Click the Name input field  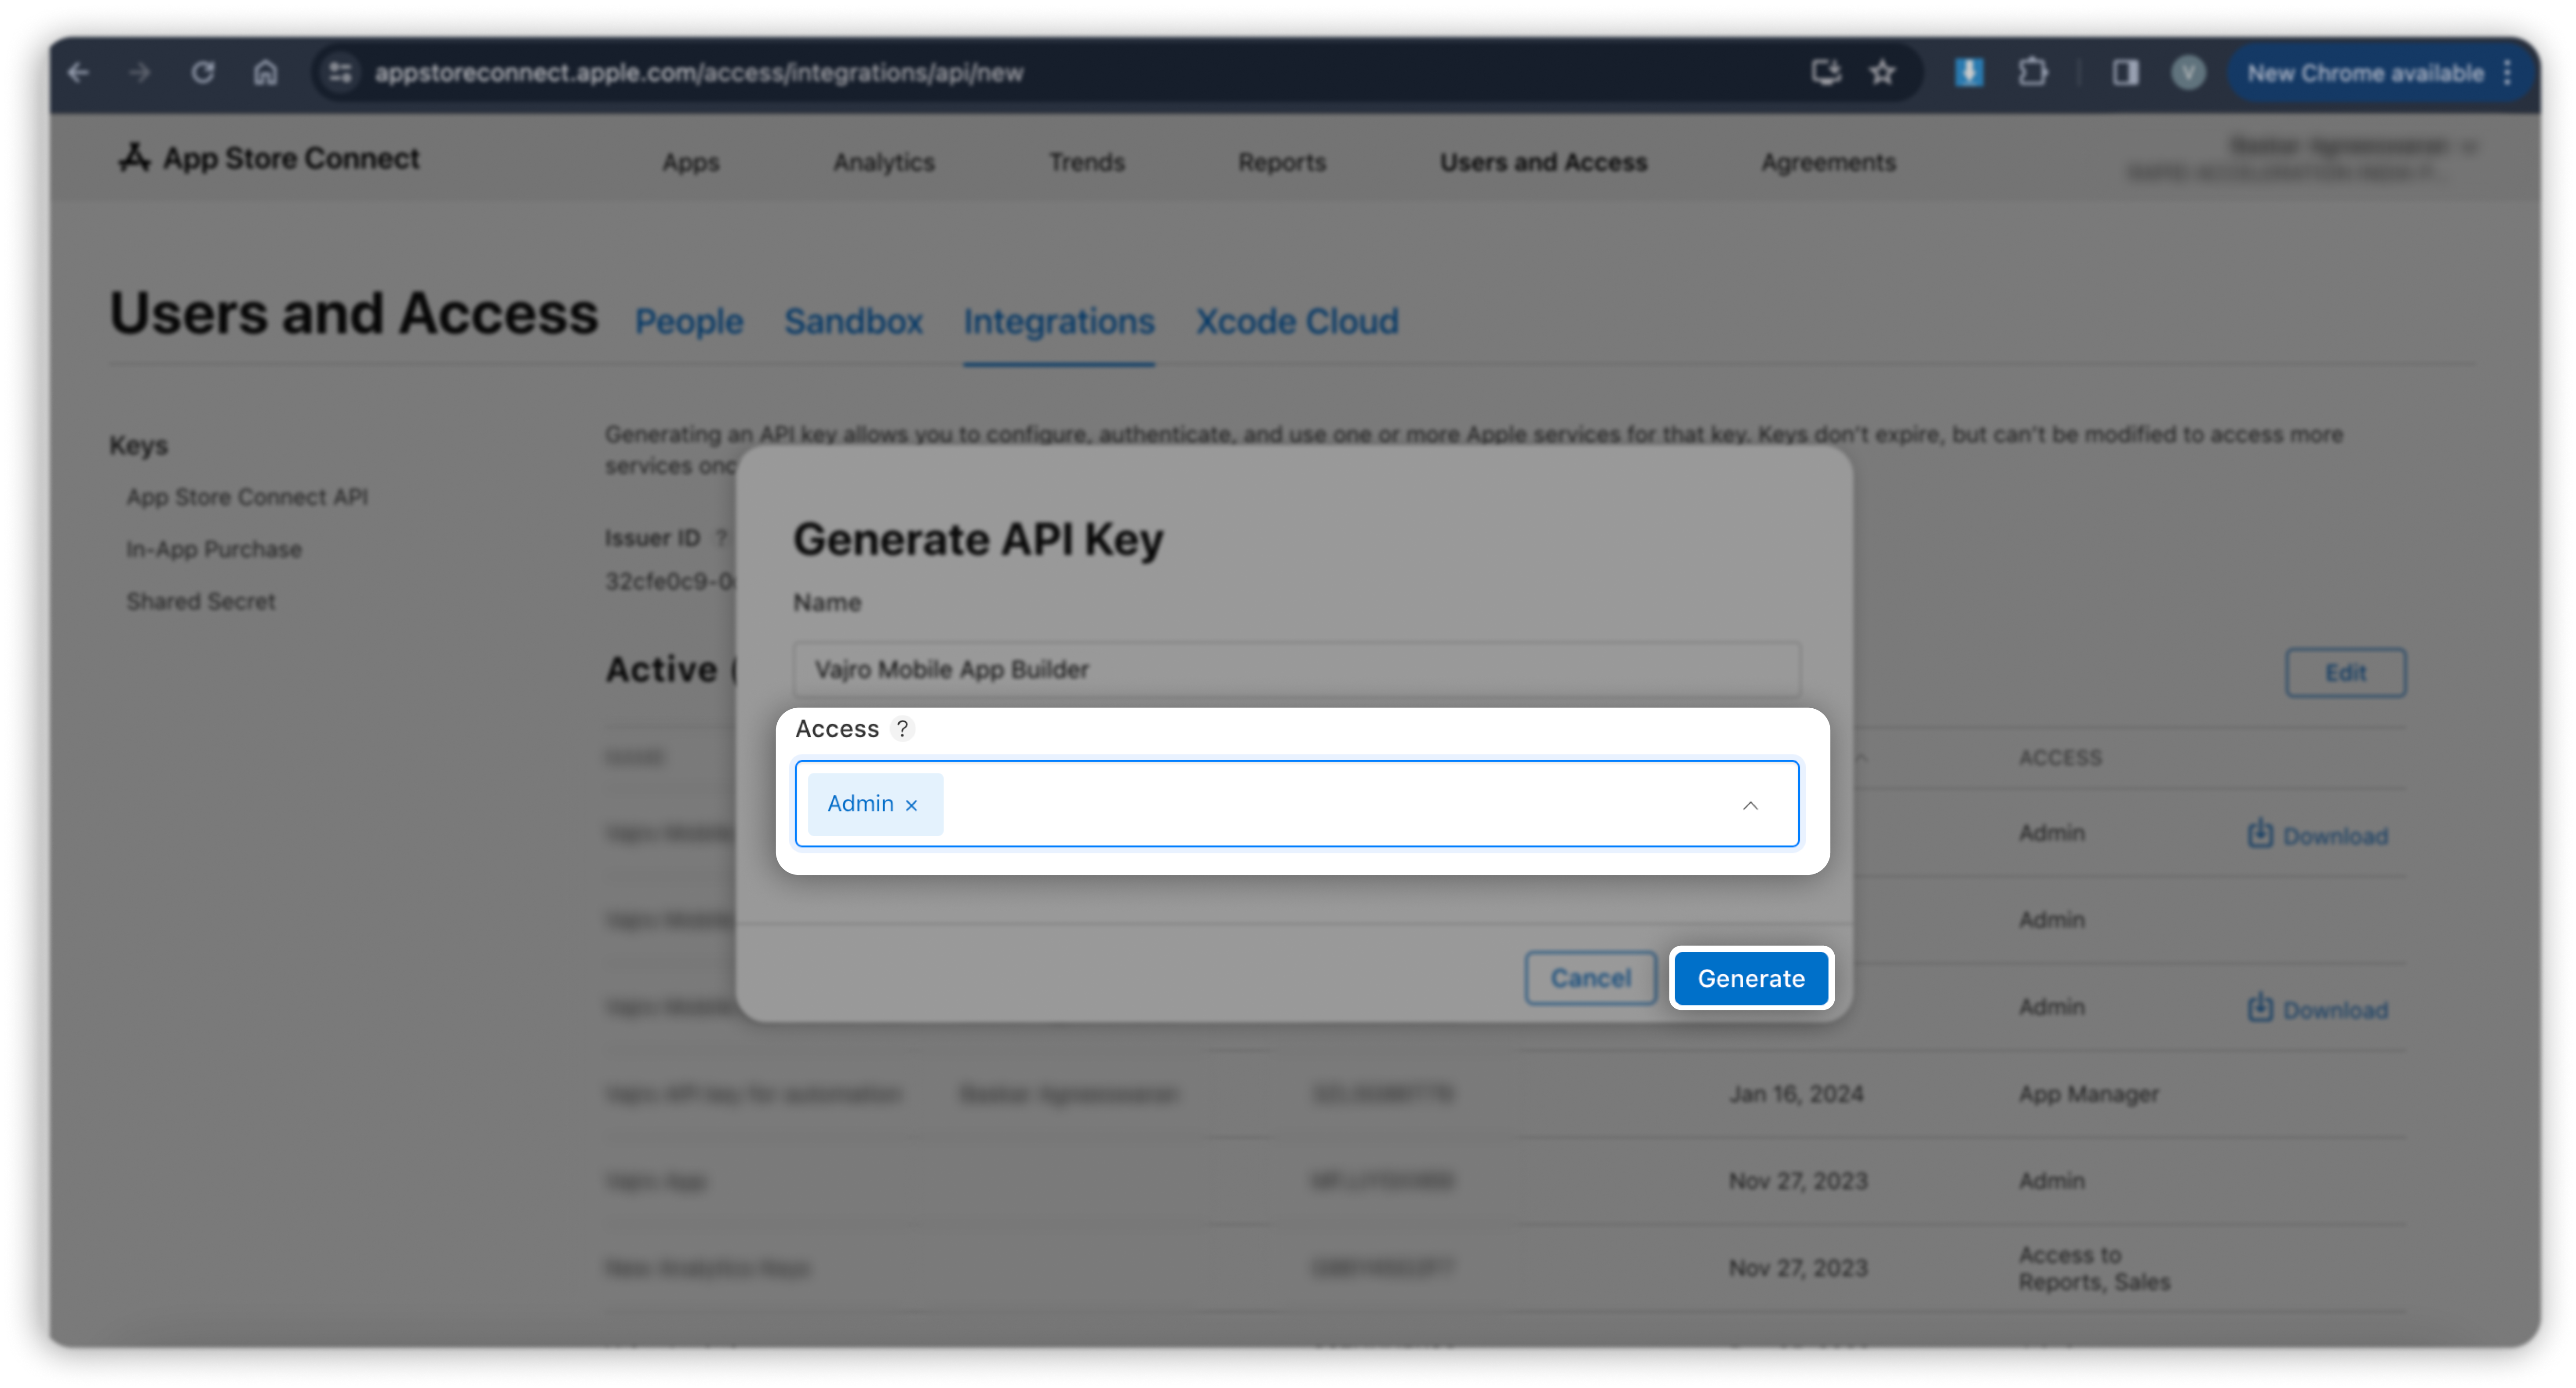click(1296, 669)
